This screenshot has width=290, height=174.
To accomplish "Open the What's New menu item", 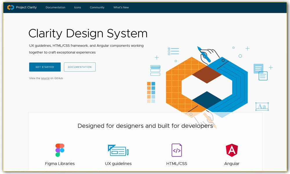I will [121, 8].
